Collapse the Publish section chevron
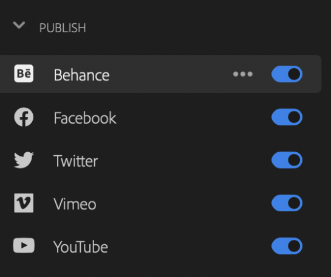The image size is (331, 277). [x=19, y=25]
